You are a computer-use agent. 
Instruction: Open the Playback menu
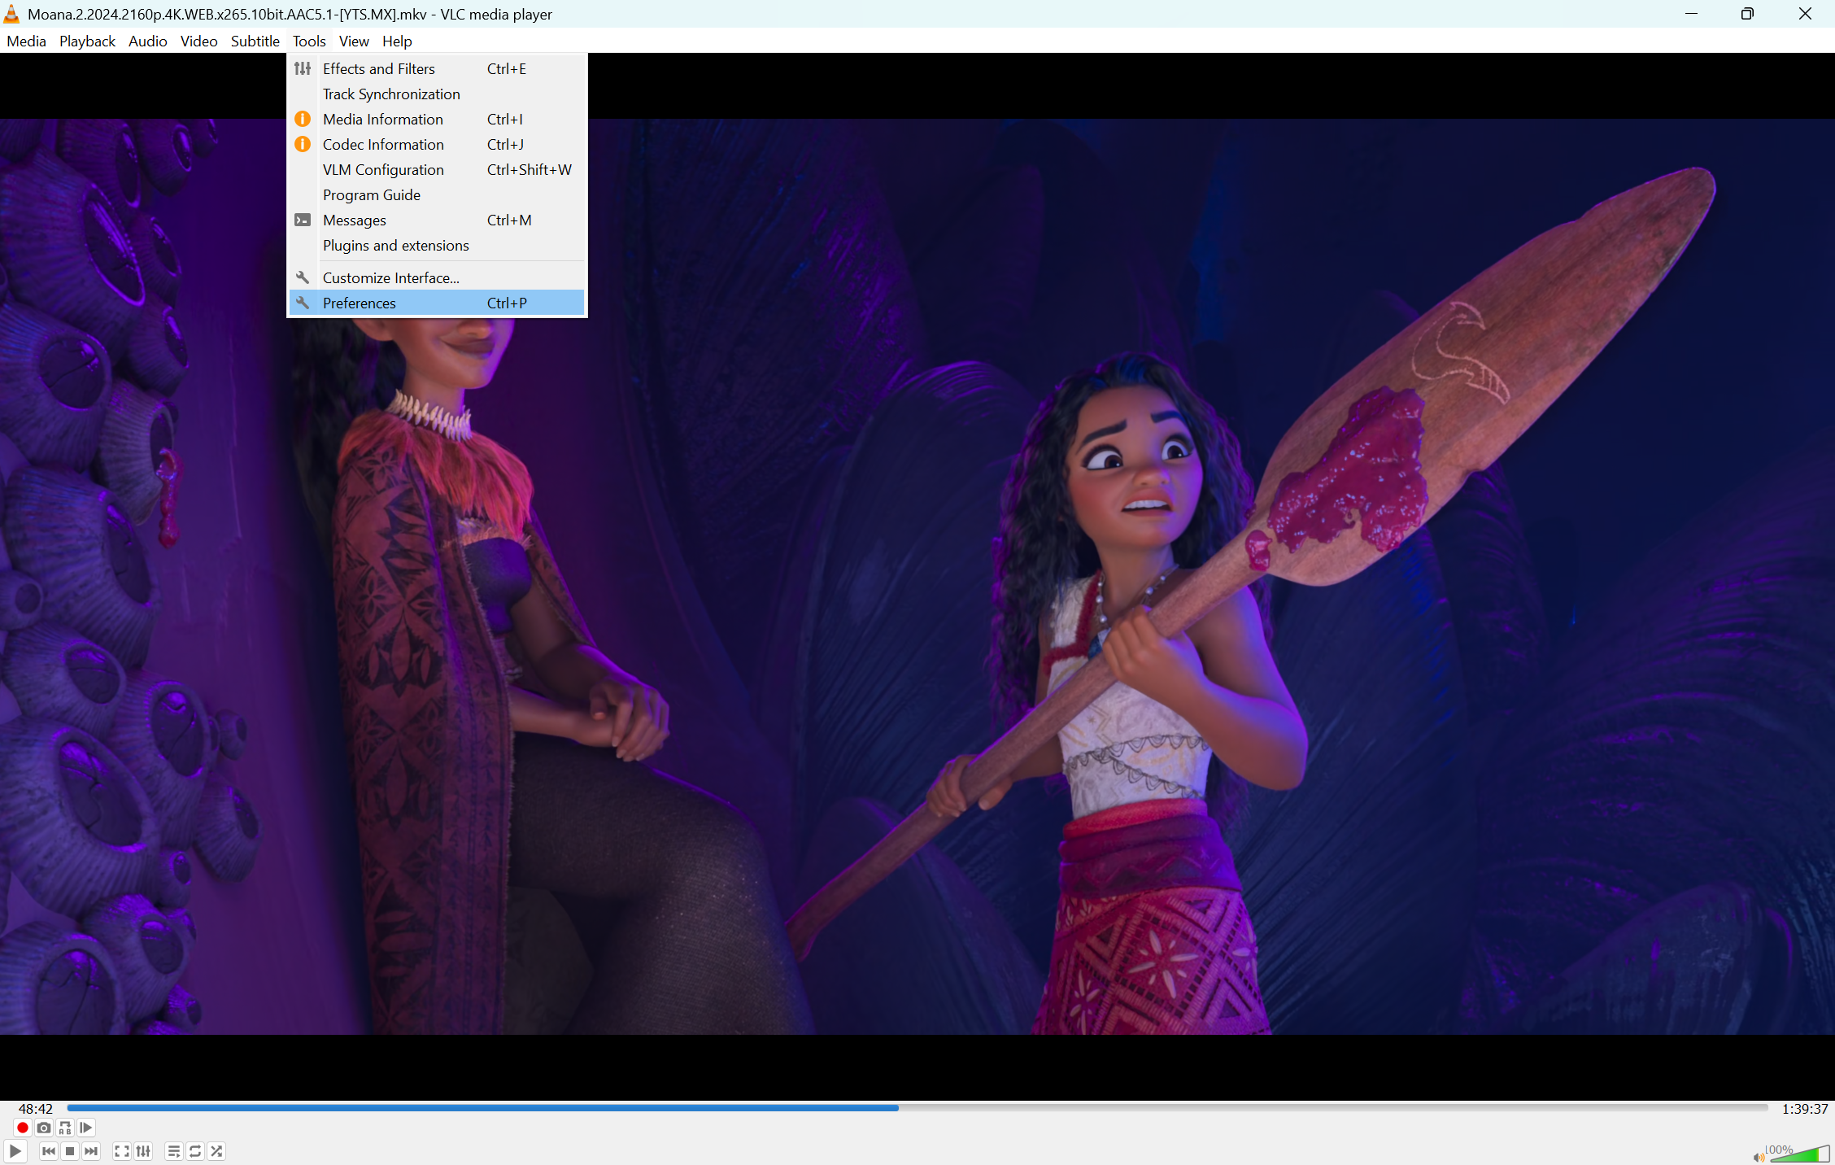tap(87, 41)
